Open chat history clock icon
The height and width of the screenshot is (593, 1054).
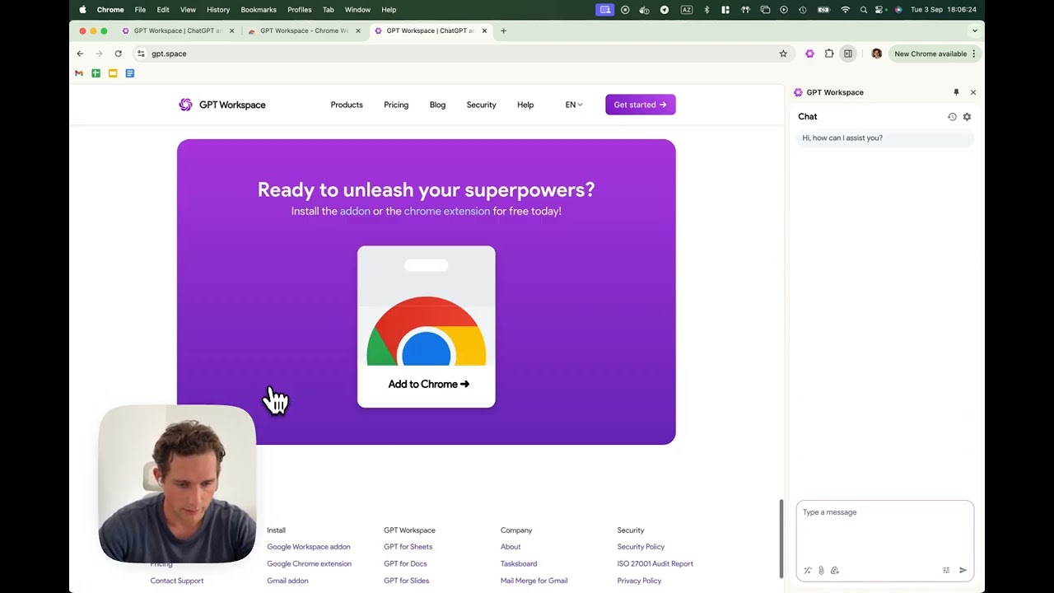[952, 117]
